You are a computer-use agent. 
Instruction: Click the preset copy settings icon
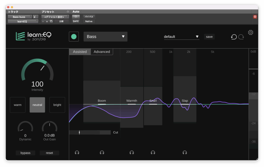pyautogui.click(x=51, y=21)
